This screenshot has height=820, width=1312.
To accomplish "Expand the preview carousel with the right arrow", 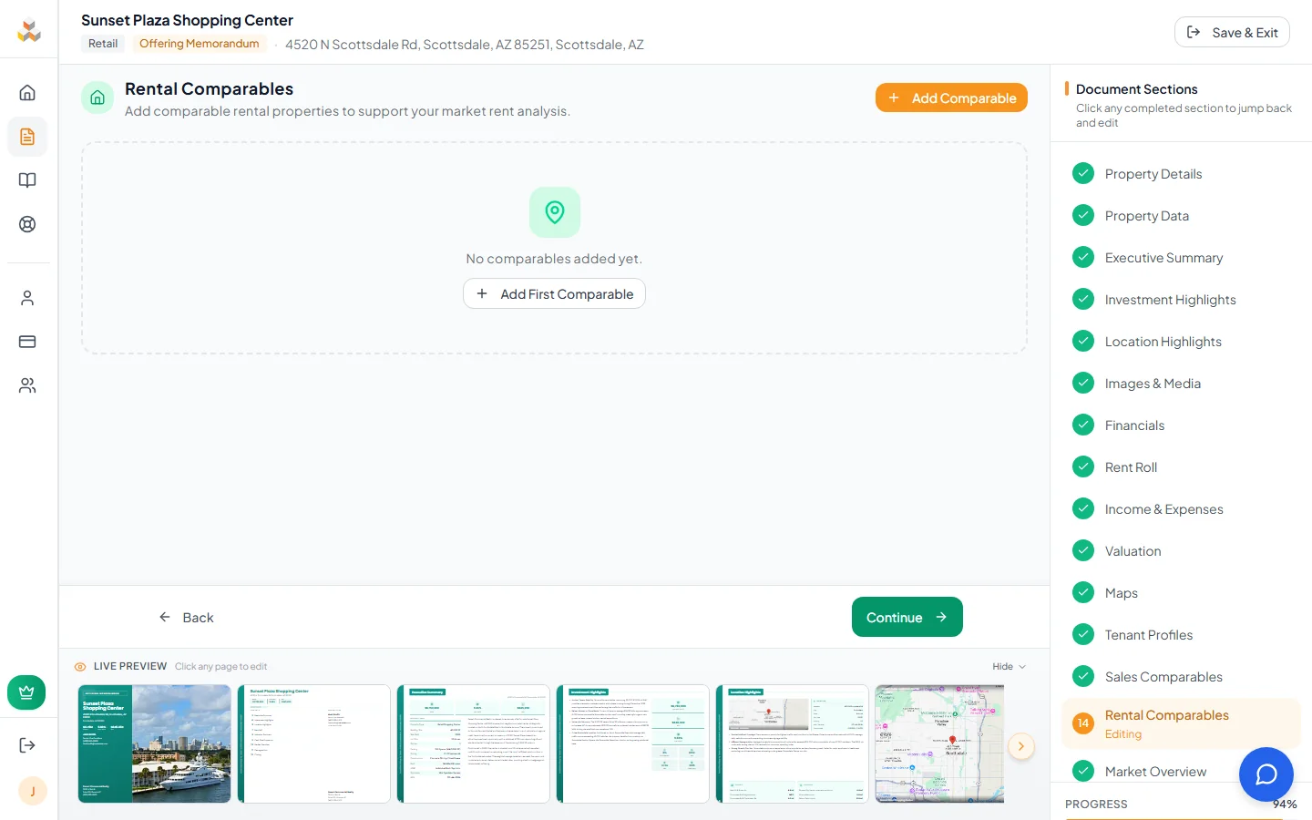I will 1021,746.
